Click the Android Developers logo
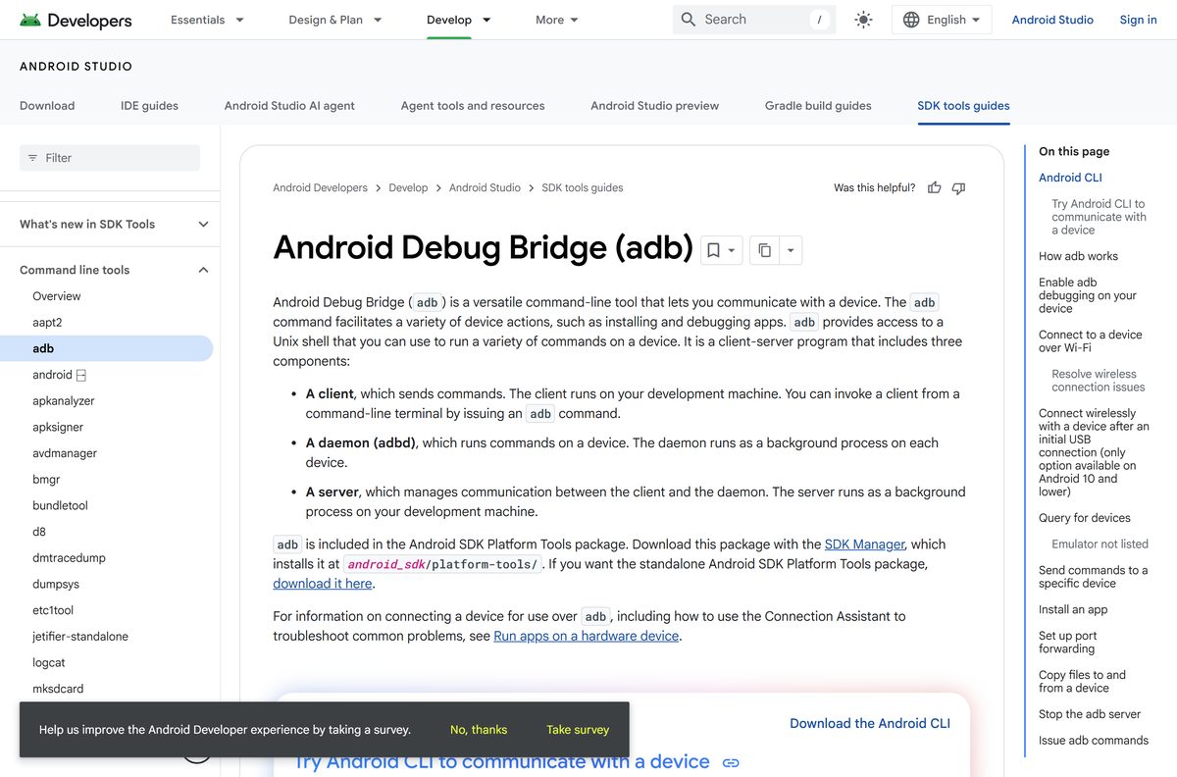Screen dimensions: 1177x777 click(x=76, y=20)
